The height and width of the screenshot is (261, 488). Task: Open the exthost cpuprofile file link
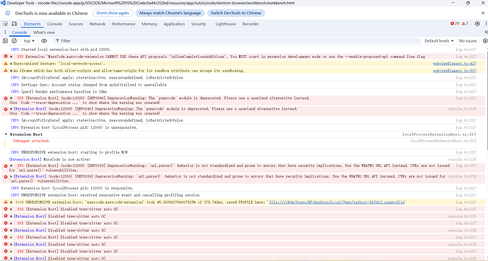337,202
